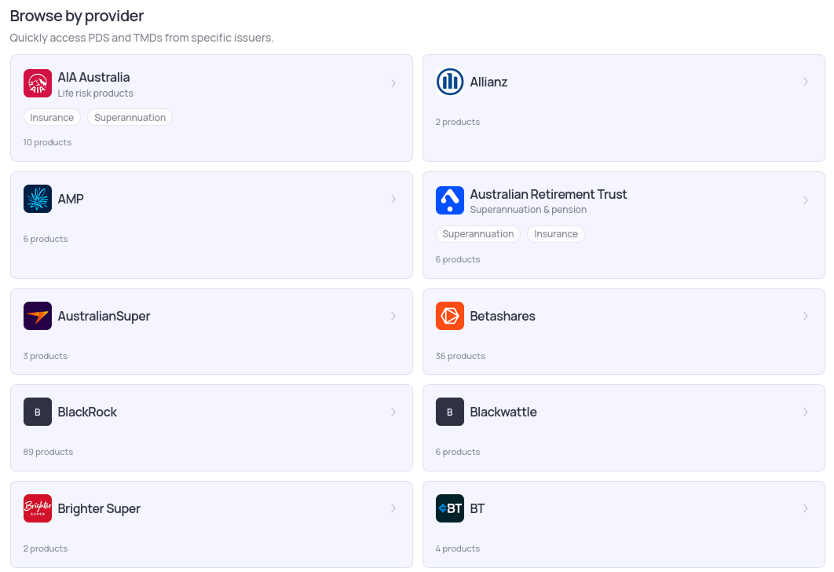This screenshot has width=834, height=572.
Task: Click "2 products" under Brighter Super
Action: 46,548
